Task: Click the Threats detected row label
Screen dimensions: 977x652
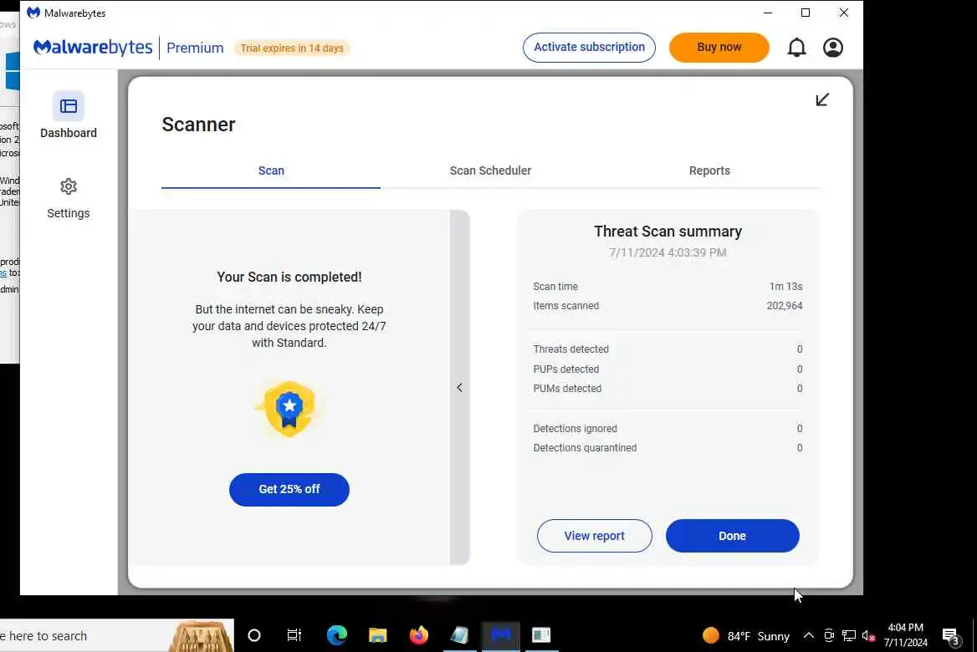Action: click(x=570, y=349)
